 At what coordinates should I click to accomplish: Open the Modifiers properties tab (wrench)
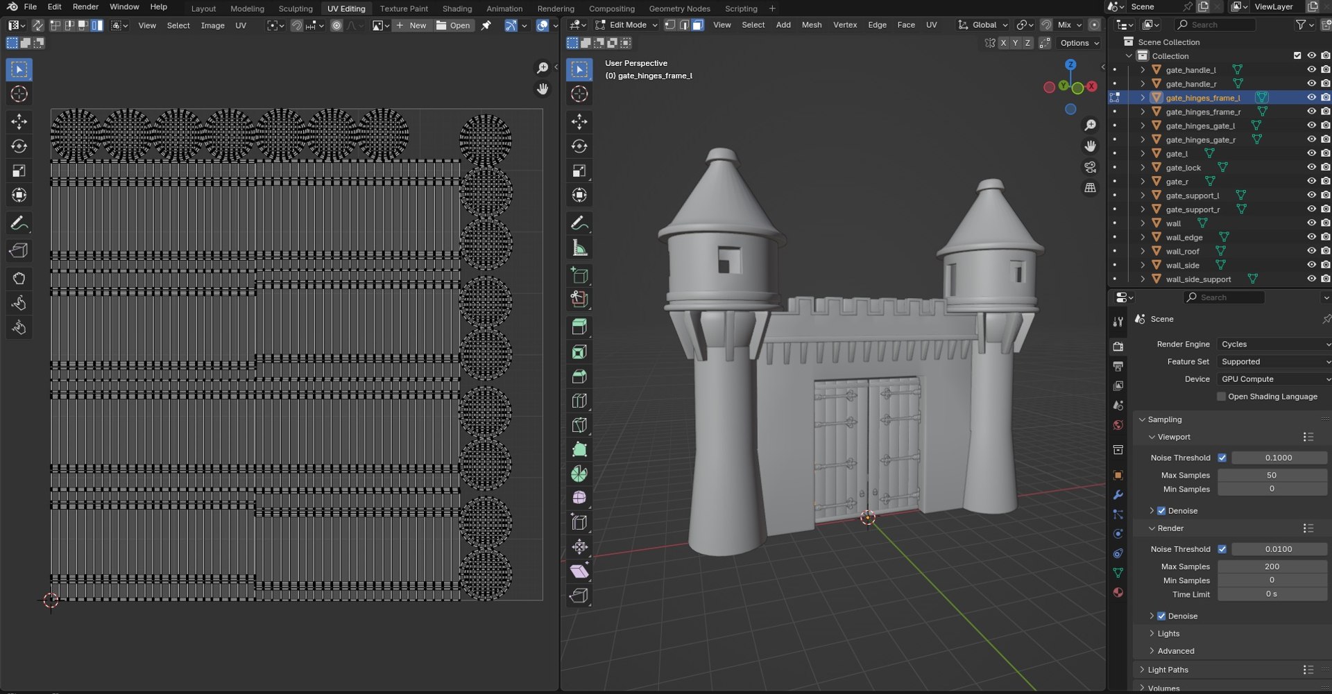tap(1118, 495)
